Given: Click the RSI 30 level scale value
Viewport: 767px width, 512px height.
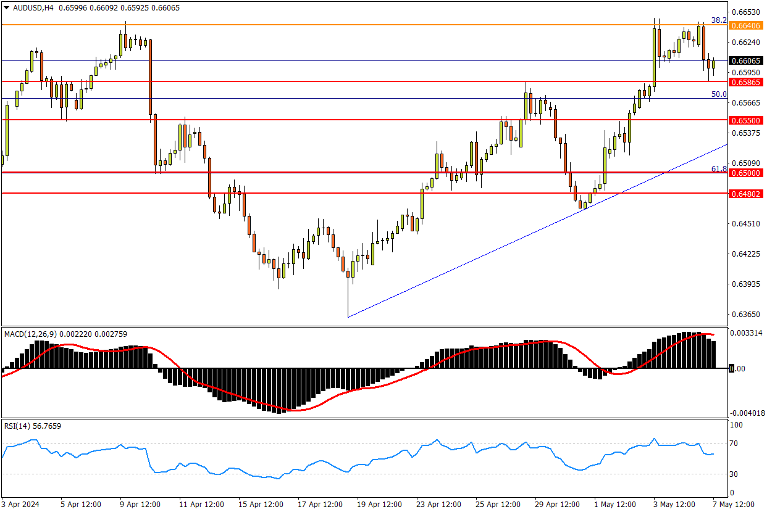Looking at the screenshot, I should tap(736, 474).
